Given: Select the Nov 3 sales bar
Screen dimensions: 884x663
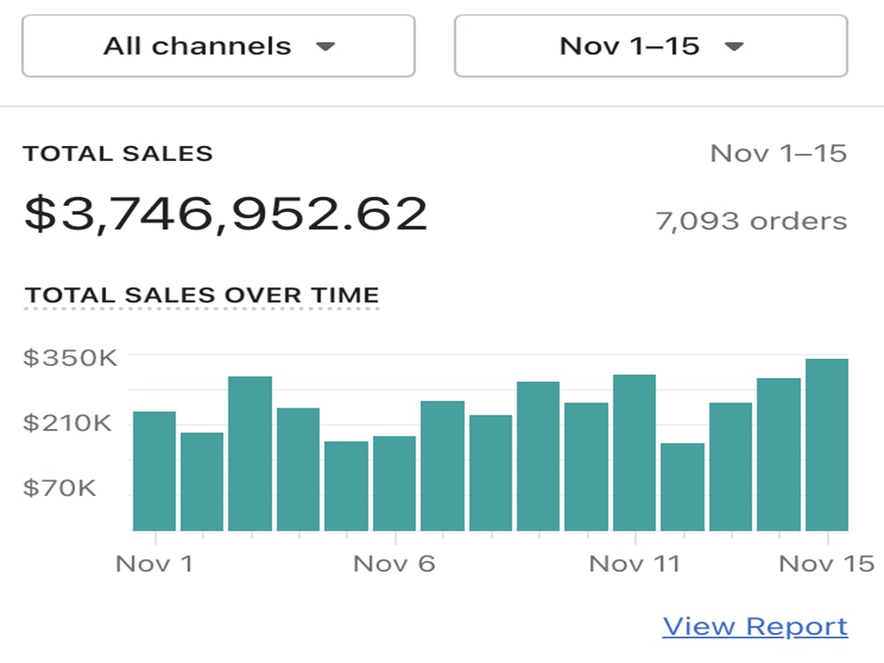Looking at the screenshot, I should coord(250,453).
